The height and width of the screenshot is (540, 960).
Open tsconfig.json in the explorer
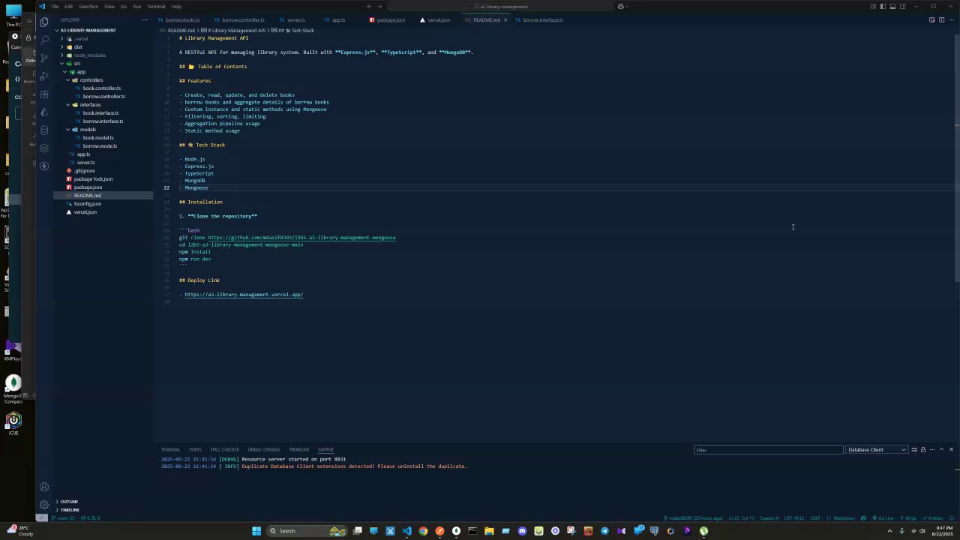88,204
